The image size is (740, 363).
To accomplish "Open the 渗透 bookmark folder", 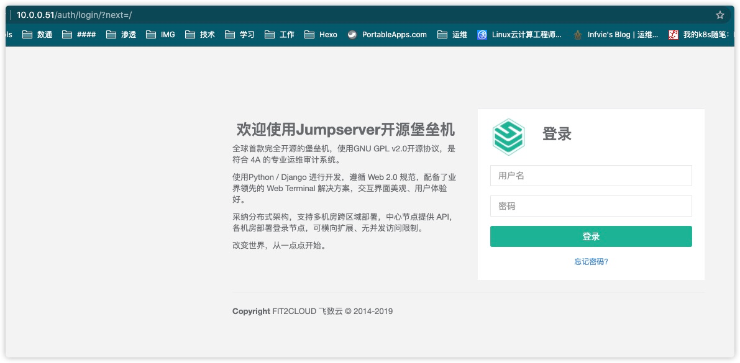I will click(x=121, y=34).
